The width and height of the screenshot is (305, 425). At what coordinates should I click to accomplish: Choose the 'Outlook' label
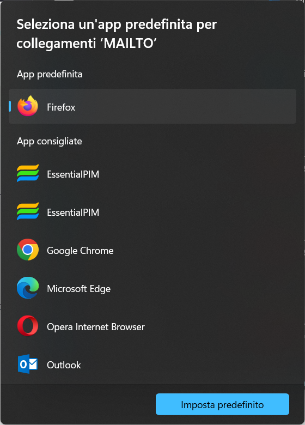pyautogui.click(x=64, y=365)
